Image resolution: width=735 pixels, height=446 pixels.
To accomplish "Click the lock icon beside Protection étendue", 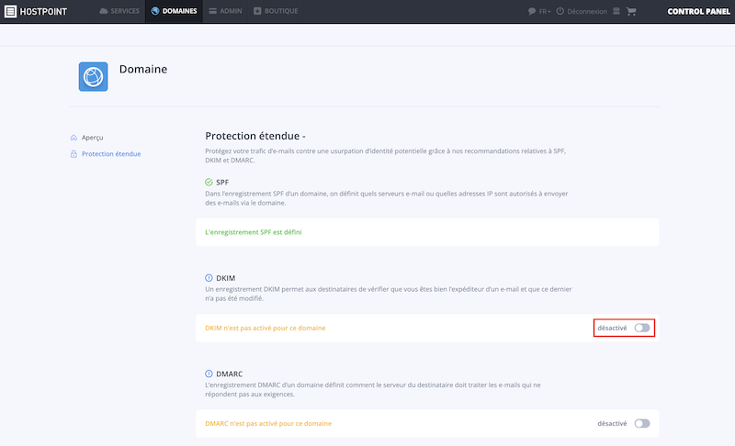I will pos(73,154).
